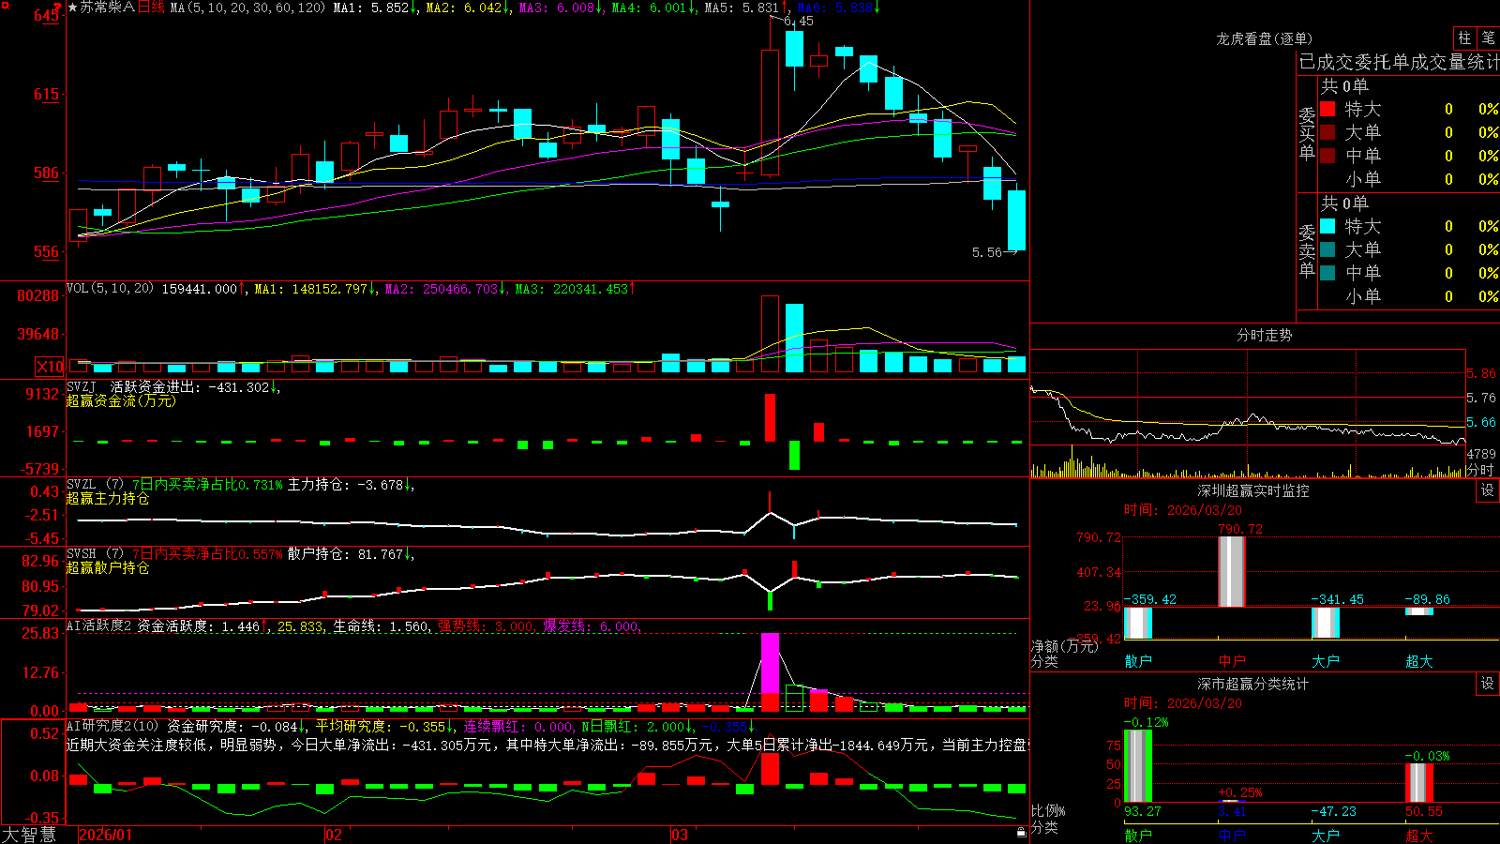Click the 委买单 section label
Image resolution: width=1500 pixels, height=844 pixels.
1307,133
